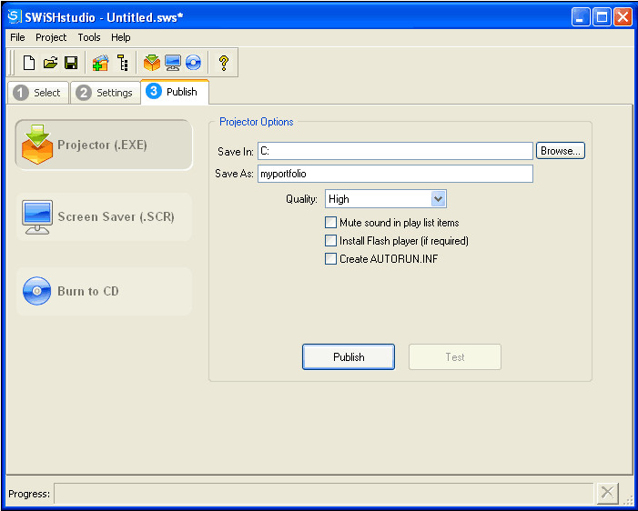638x511 pixels.
Task: Click the Progress bar area
Action: (x=323, y=493)
